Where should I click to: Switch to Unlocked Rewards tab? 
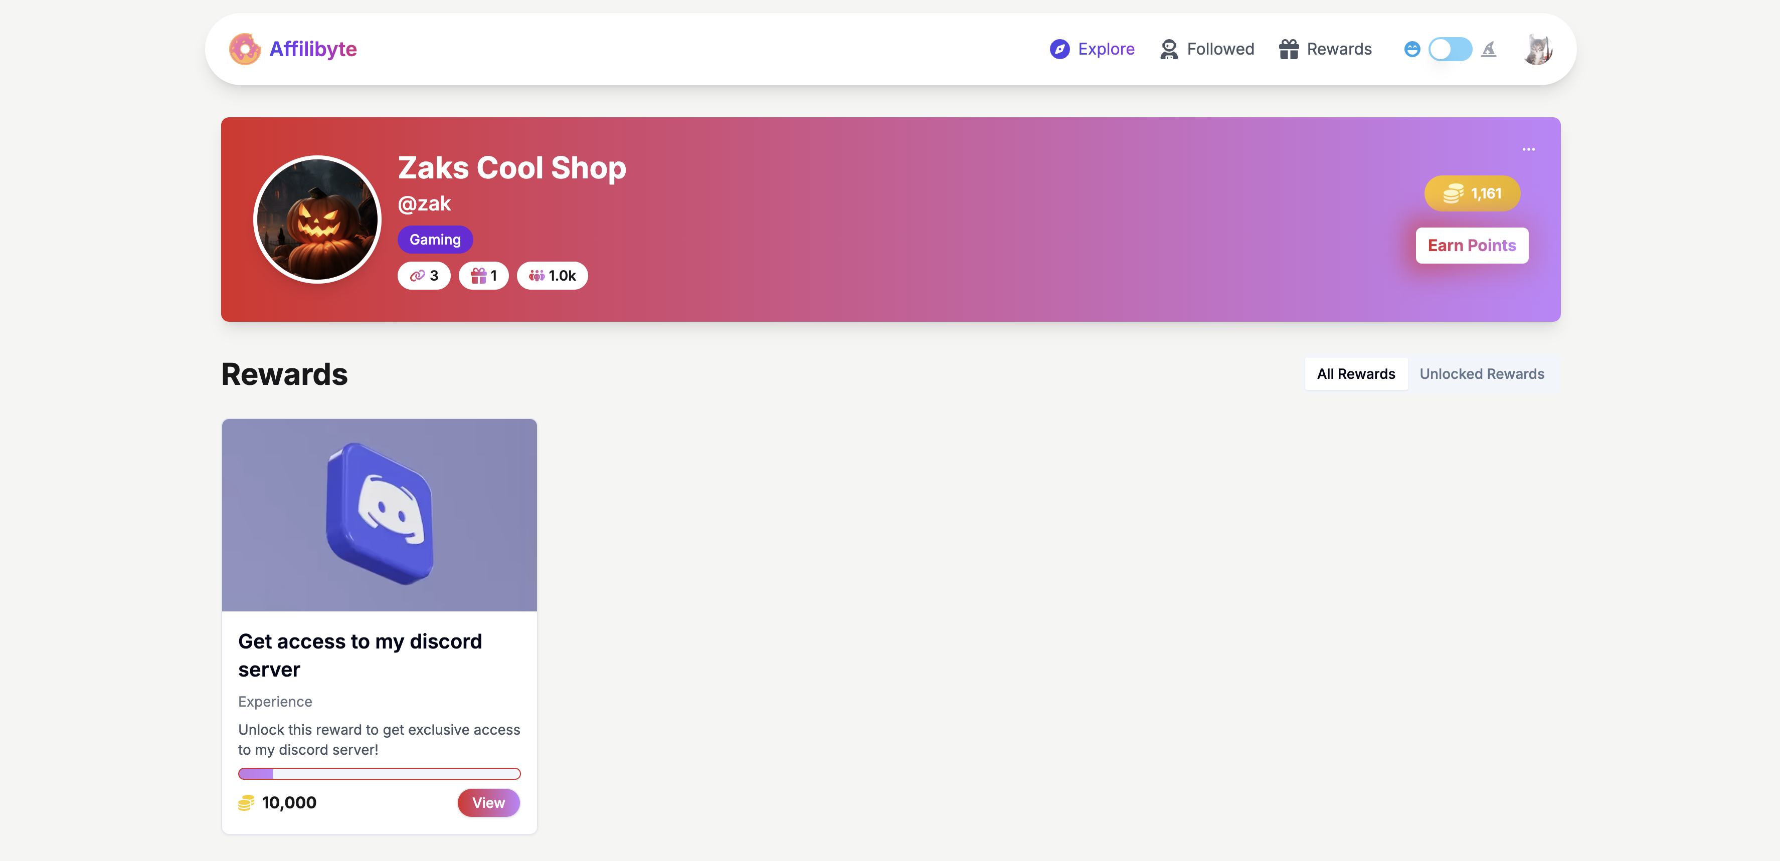[1482, 373]
